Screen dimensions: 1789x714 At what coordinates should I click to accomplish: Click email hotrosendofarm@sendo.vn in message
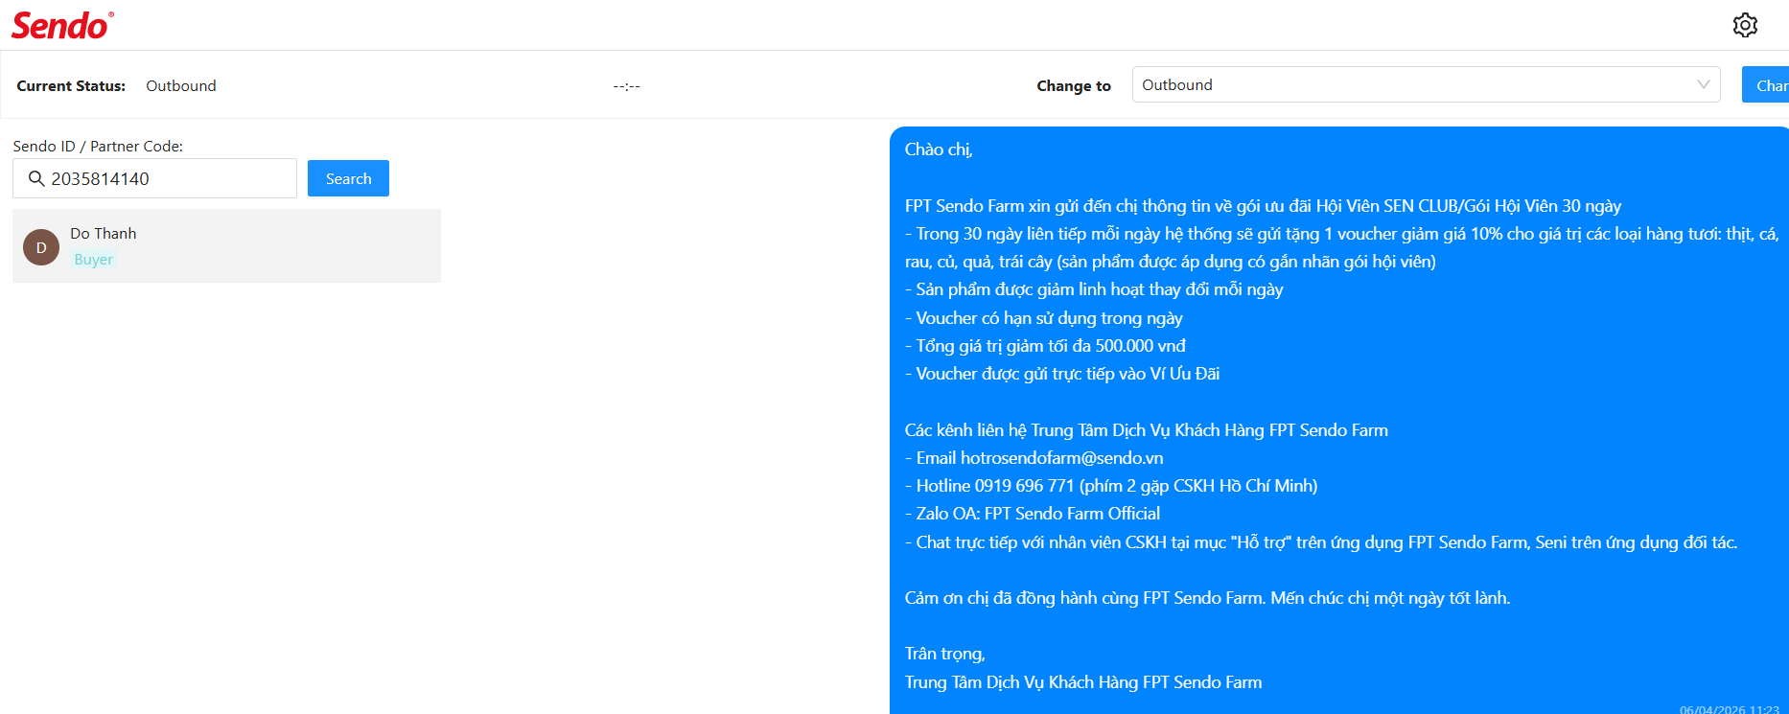pos(1062,458)
